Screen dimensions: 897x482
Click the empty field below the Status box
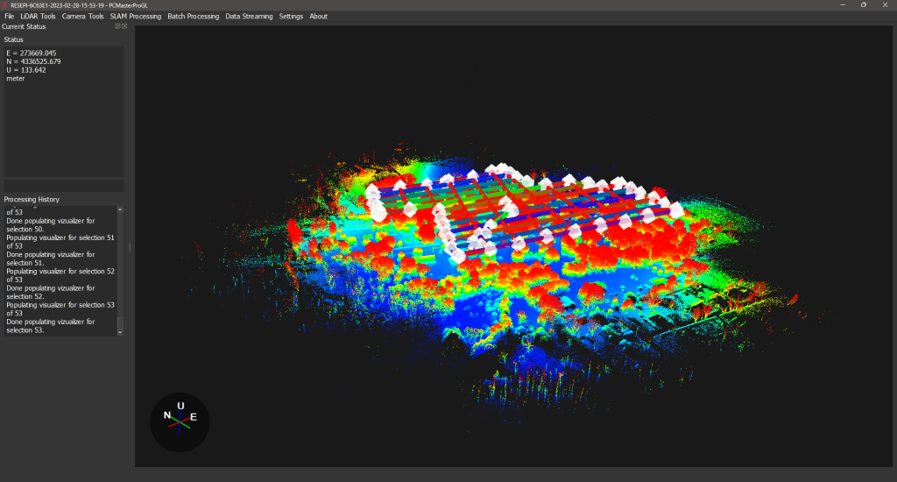[63, 186]
